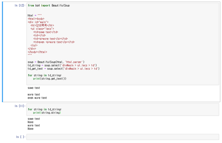Click "even more text" in the output
The height and width of the screenshot is (143, 222).
point(37,98)
